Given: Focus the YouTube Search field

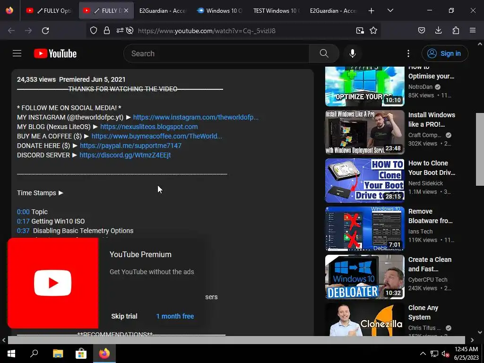Looking at the screenshot, I should coord(216,53).
